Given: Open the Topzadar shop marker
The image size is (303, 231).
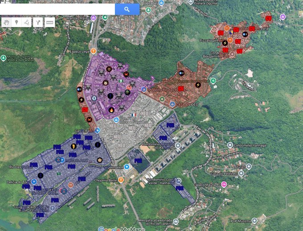Looking at the screenshot, I should point(161,3).
